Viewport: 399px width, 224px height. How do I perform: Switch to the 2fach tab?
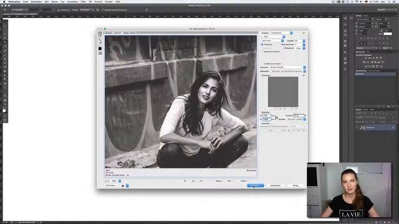click(x=126, y=33)
